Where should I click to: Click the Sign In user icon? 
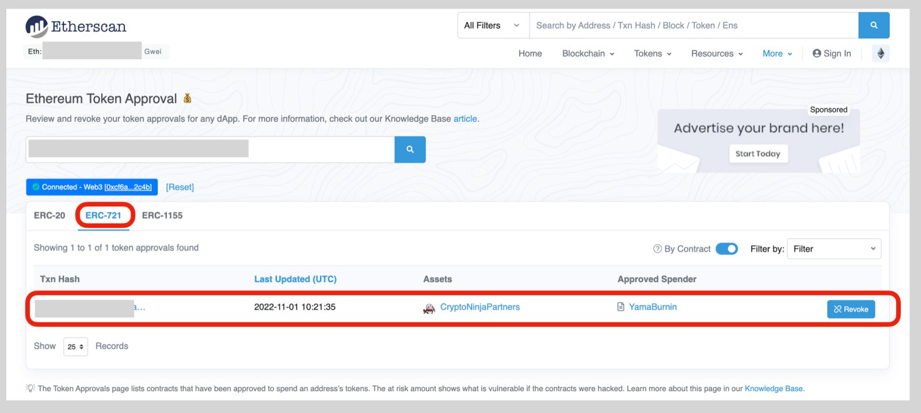pyautogui.click(x=817, y=54)
